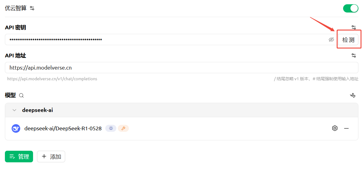Select deepseek-ai/DeepSeek-R1-0528 model name
This screenshot has height=173, width=363.
(63, 128)
